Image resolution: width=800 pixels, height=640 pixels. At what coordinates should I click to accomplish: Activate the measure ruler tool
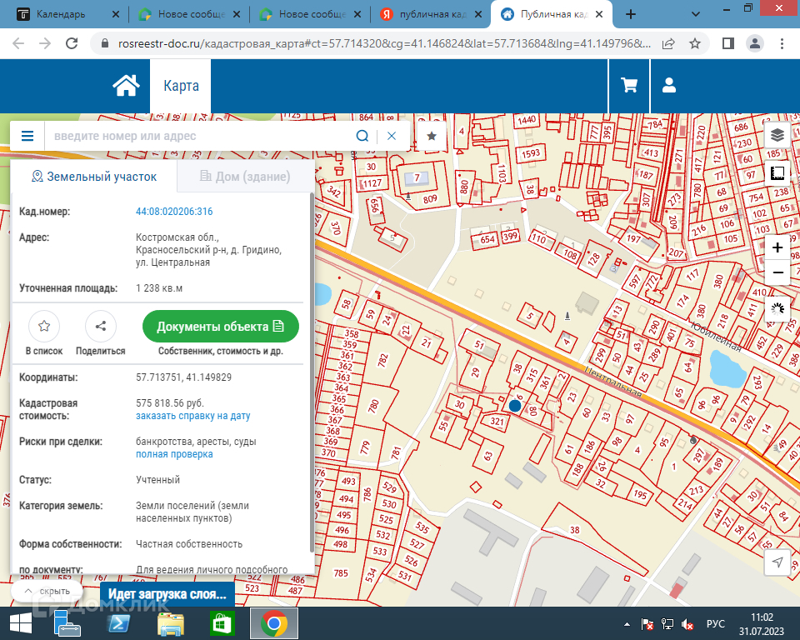(777, 174)
